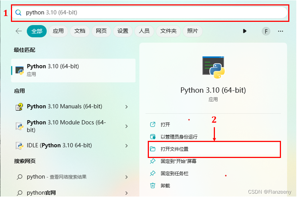Screen dimensions: 297x198
Task: Click the admin shield icon
Action: click(153, 136)
